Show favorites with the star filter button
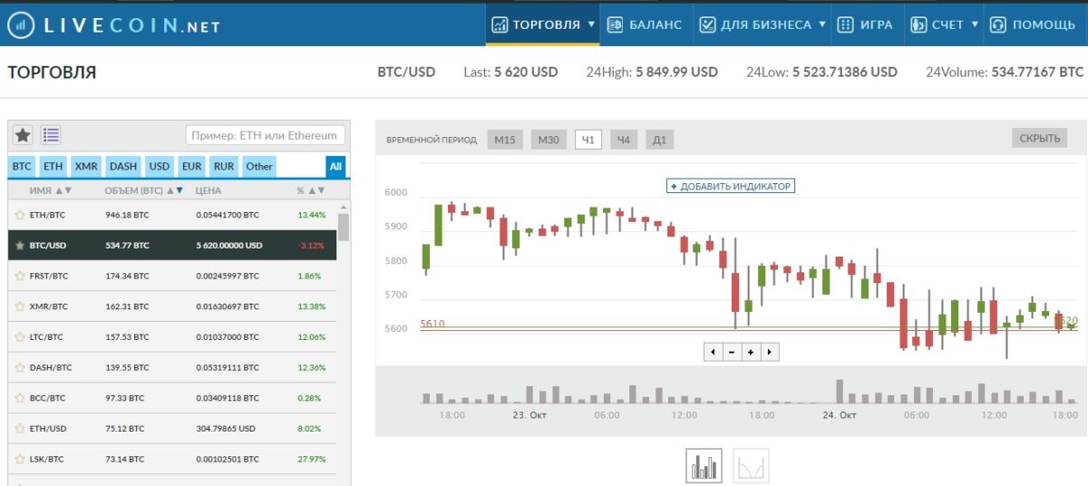This screenshot has height=486, width=1088. point(23,135)
